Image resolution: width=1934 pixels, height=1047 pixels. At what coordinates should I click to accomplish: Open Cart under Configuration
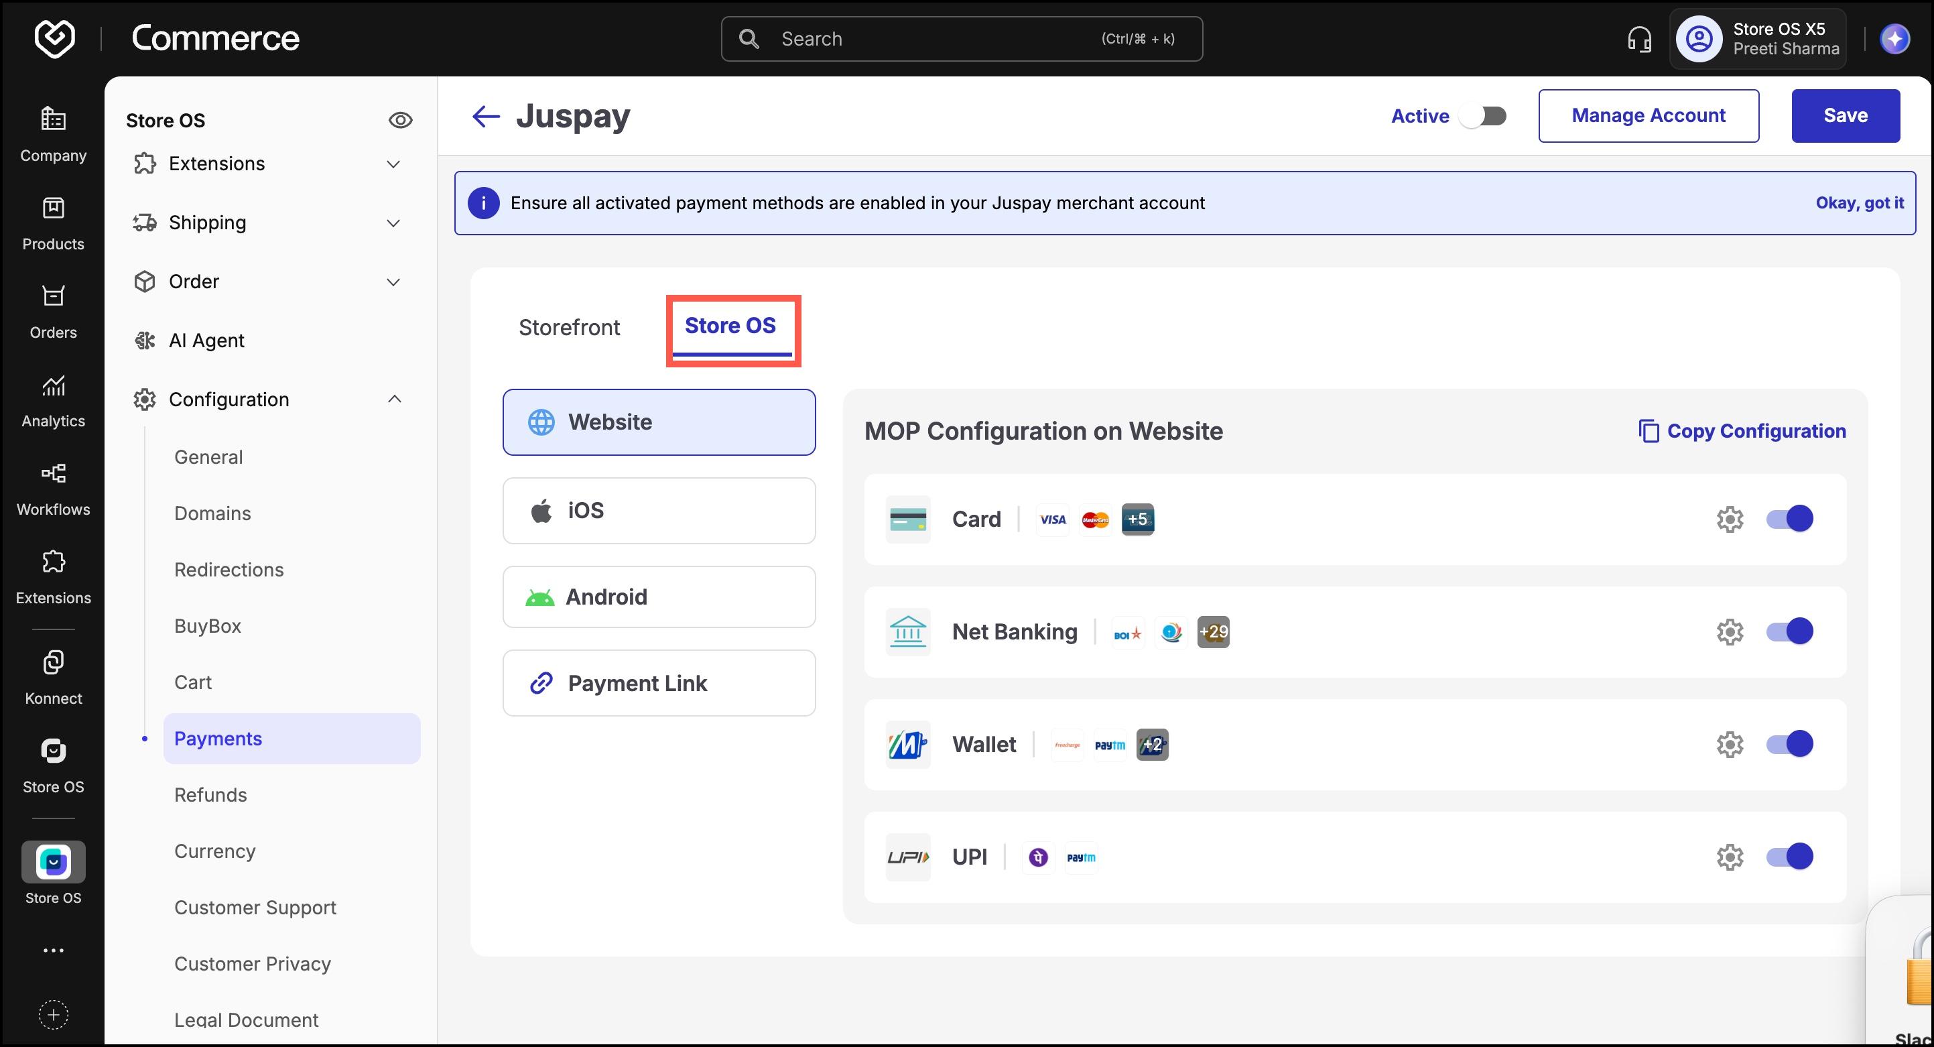tap(193, 683)
